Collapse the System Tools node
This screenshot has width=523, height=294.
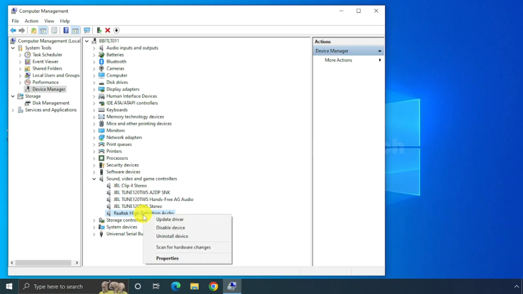pos(13,48)
